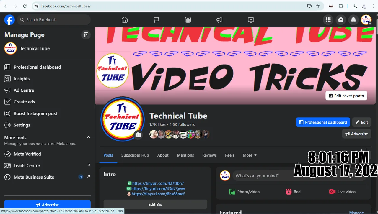Switch to the About tab
Image resolution: width=378 pixels, height=214 pixels.
pos(163,155)
